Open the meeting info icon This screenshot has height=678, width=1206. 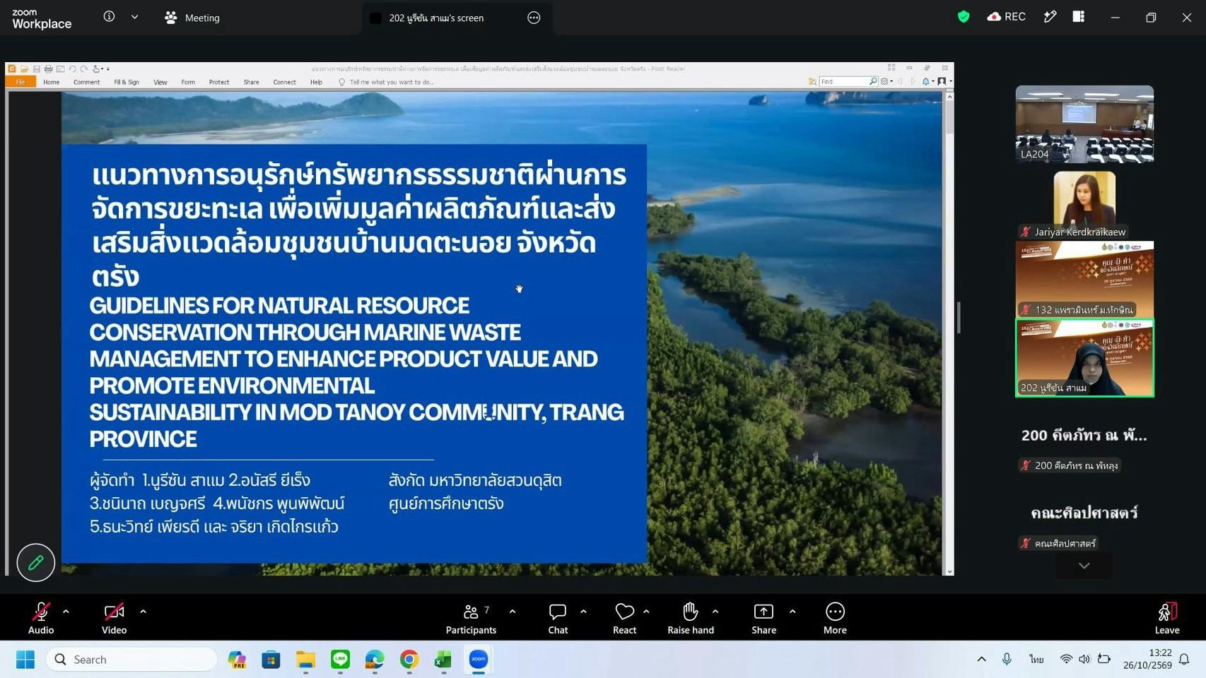point(109,17)
